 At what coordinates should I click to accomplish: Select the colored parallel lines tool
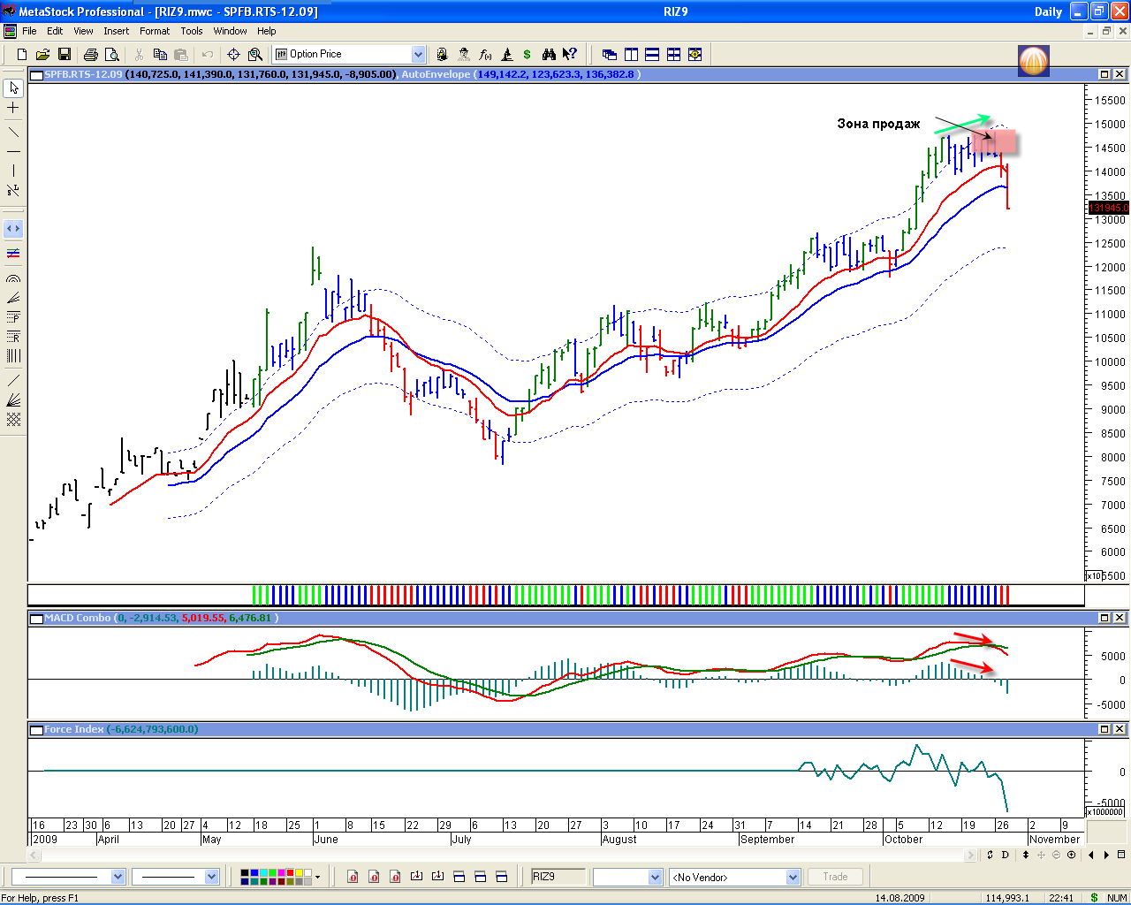(x=13, y=254)
